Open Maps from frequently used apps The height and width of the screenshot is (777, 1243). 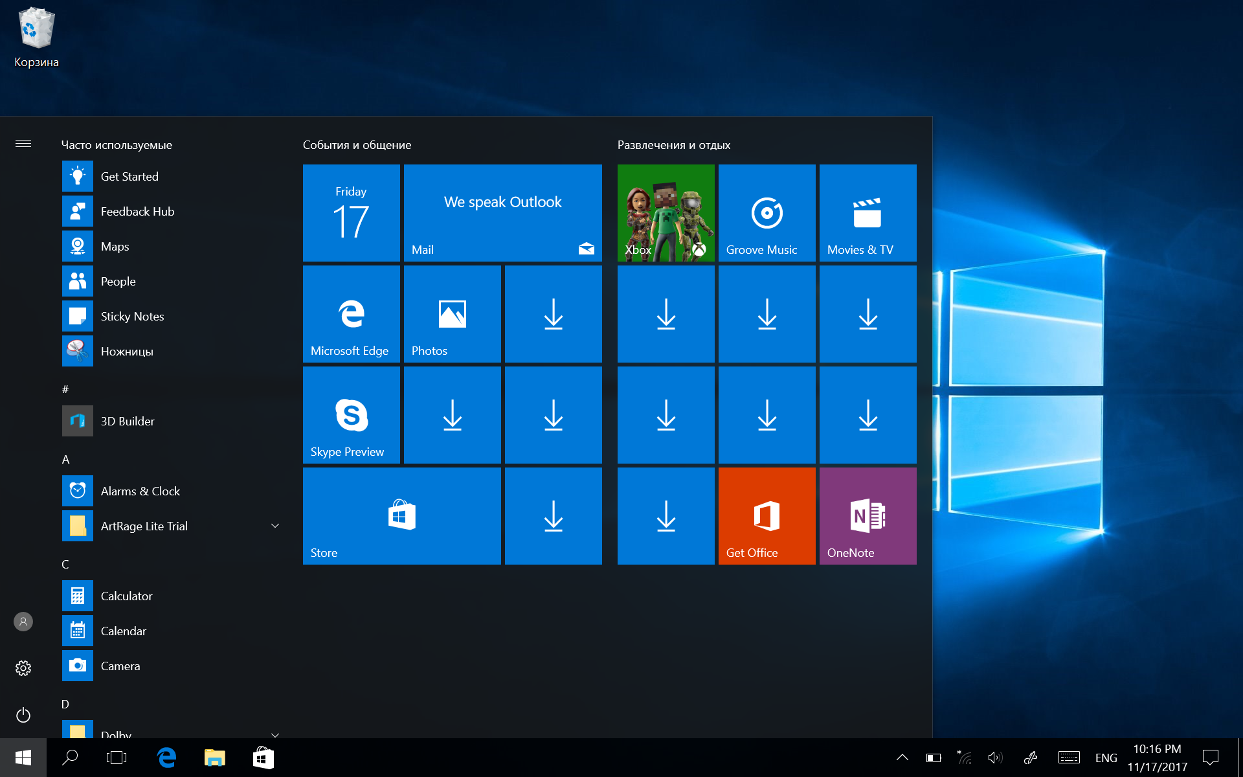click(x=172, y=246)
